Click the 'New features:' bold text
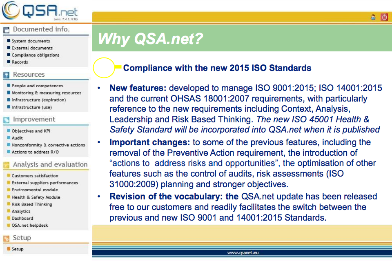This screenshot has width=392, height=261. pyautogui.click(x=138, y=88)
